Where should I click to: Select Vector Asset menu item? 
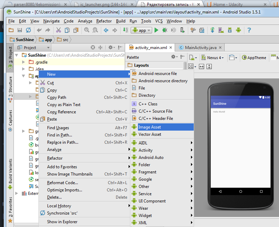(162, 134)
